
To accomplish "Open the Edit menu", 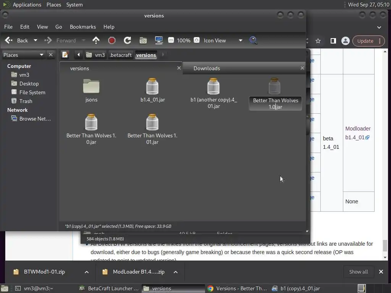I will click(x=25, y=27).
